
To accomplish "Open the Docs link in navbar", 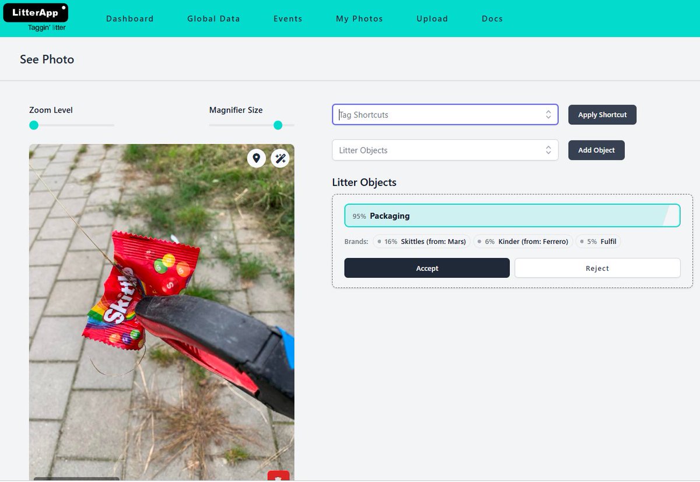I will tap(492, 19).
